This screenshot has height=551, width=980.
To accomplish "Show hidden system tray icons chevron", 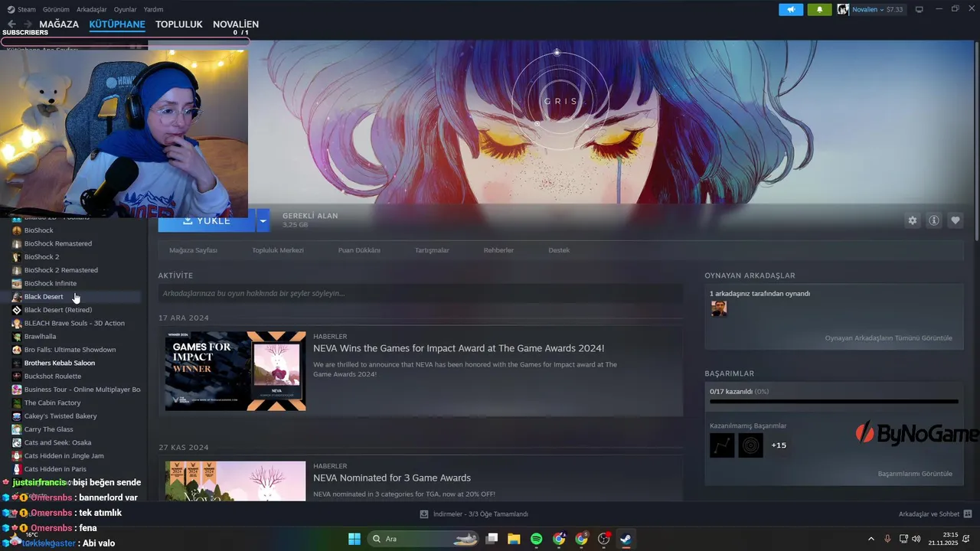I will (x=871, y=539).
